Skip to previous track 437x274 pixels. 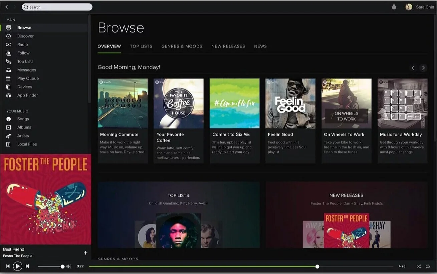pyautogui.click(x=8, y=266)
